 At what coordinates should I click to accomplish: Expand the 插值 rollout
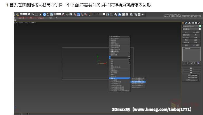tap(191, 70)
